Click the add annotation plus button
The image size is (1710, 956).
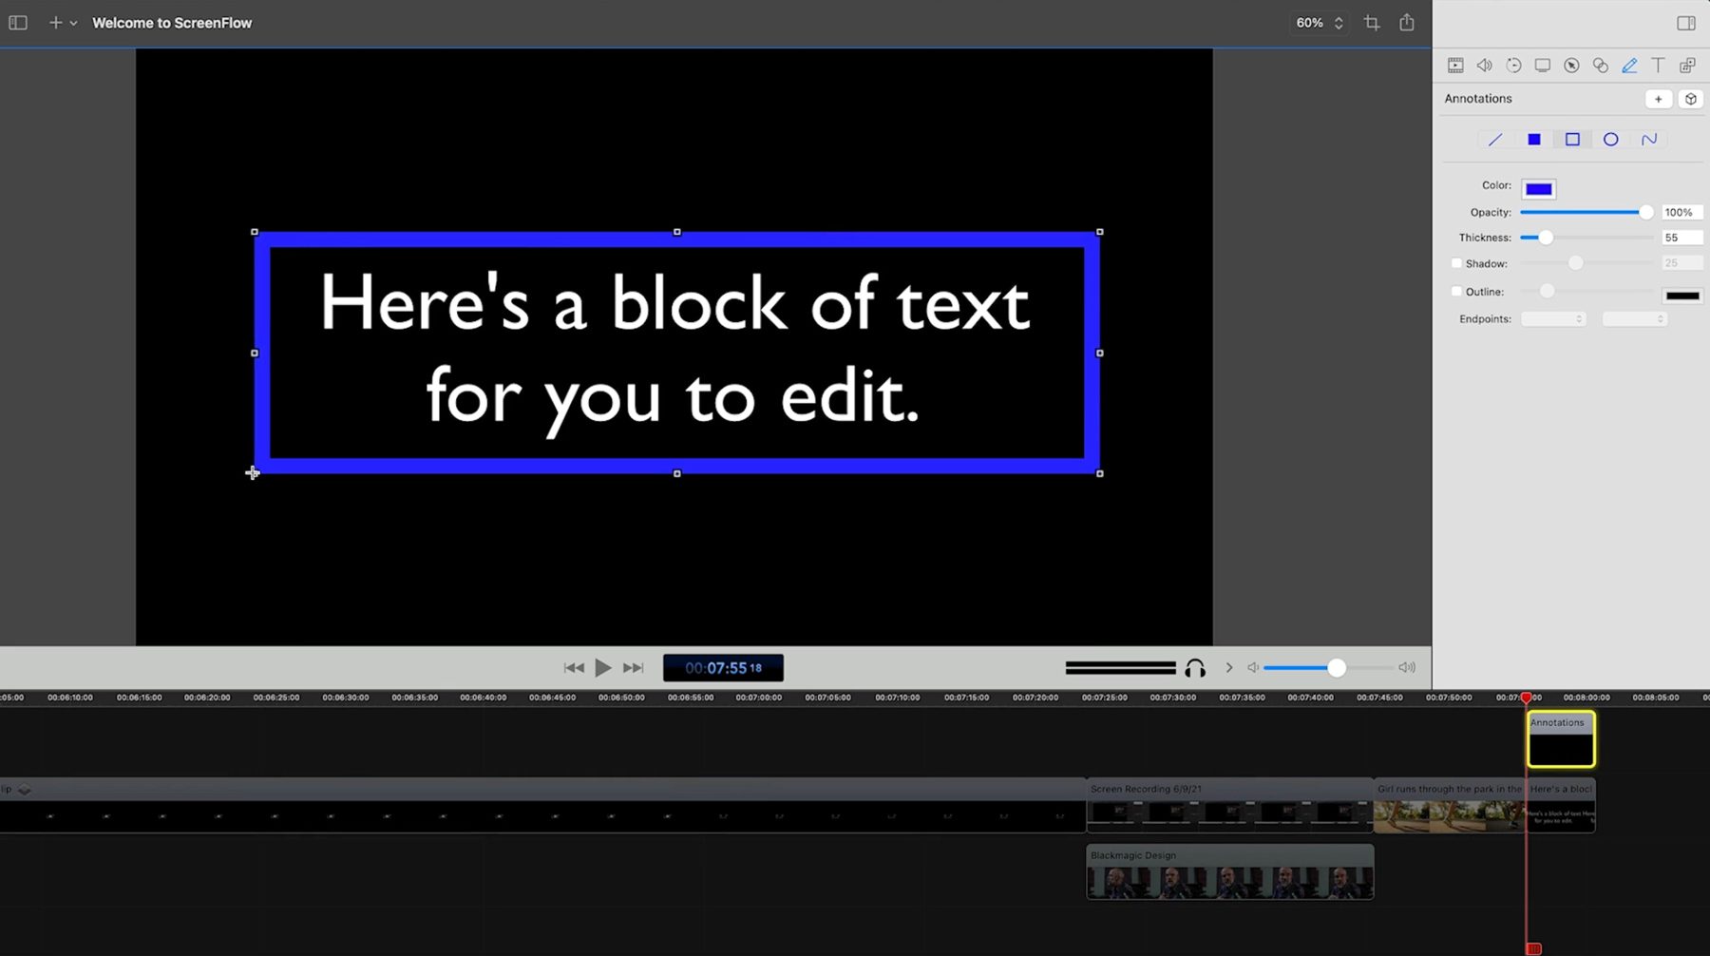pos(1659,98)
